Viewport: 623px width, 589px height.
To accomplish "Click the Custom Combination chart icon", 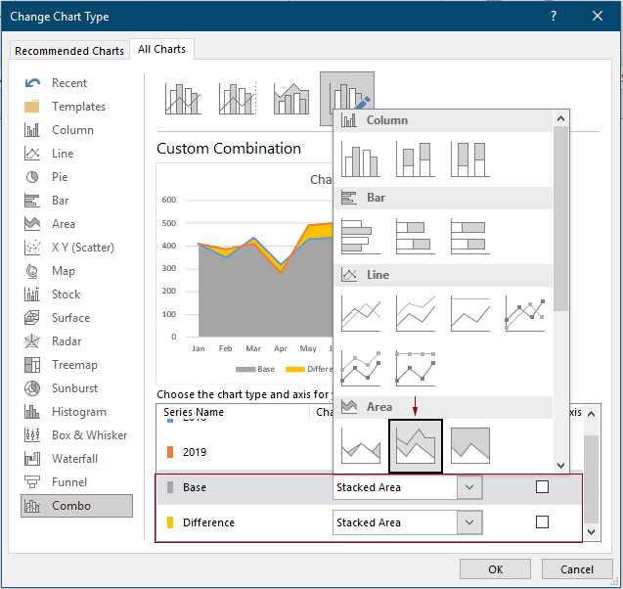I will tap(346, 99).
